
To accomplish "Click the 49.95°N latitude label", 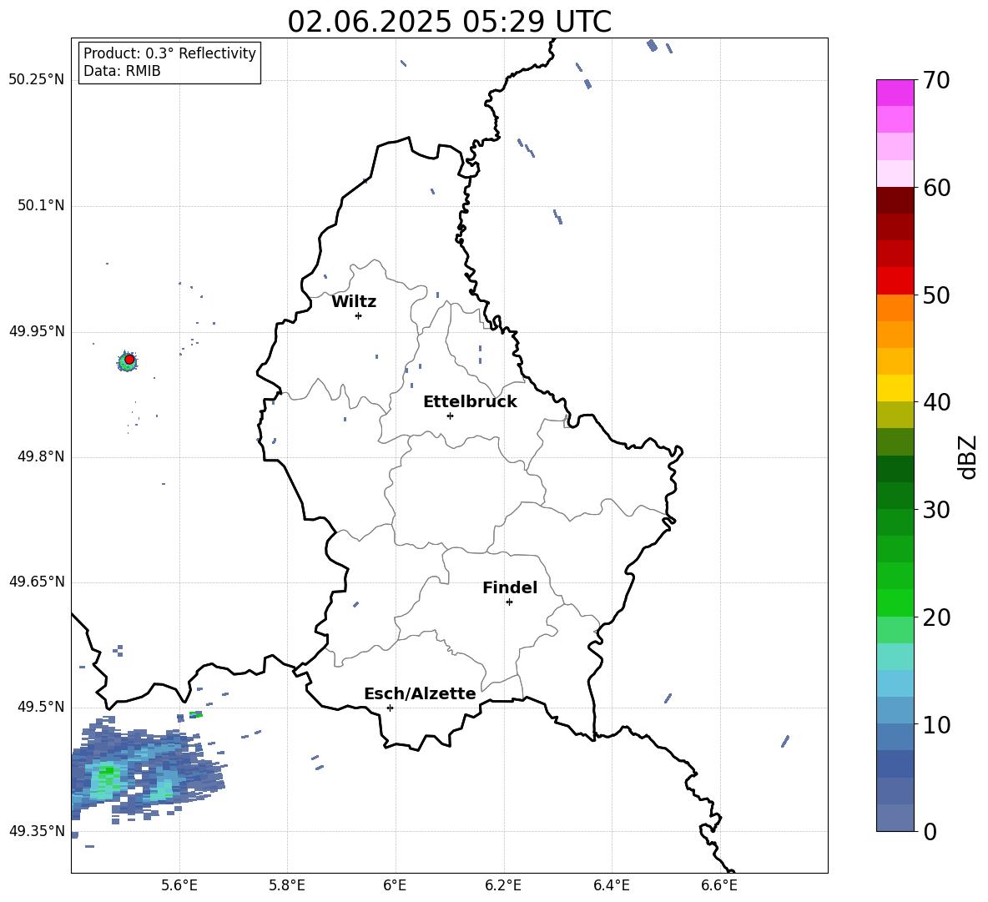I will [37, 331].
